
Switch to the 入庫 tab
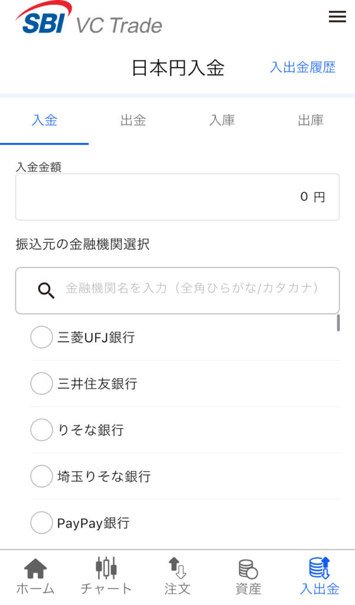222,121
